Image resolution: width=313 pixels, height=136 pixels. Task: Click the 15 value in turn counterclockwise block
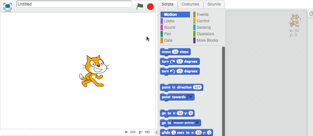[x=180, y=71]
